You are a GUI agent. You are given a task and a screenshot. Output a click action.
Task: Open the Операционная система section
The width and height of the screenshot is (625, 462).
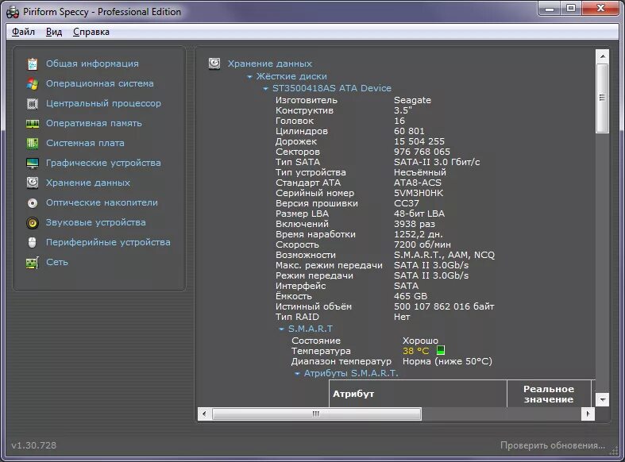(99, 83)
